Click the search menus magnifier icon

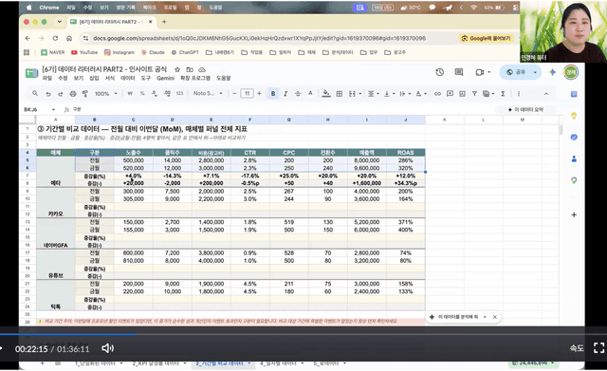(x=35, y=93)
